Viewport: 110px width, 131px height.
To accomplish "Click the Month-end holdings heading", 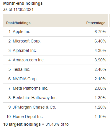I will 23,3.
